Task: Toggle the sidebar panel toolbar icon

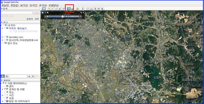Action: (44, 9)
